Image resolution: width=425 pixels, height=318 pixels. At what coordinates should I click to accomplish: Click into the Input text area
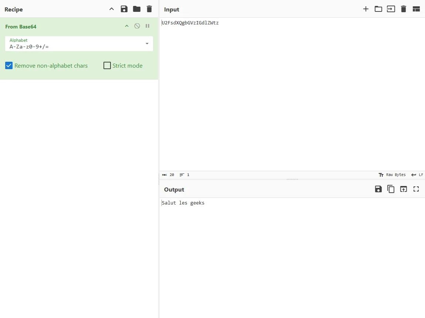(x=292, y=94)
